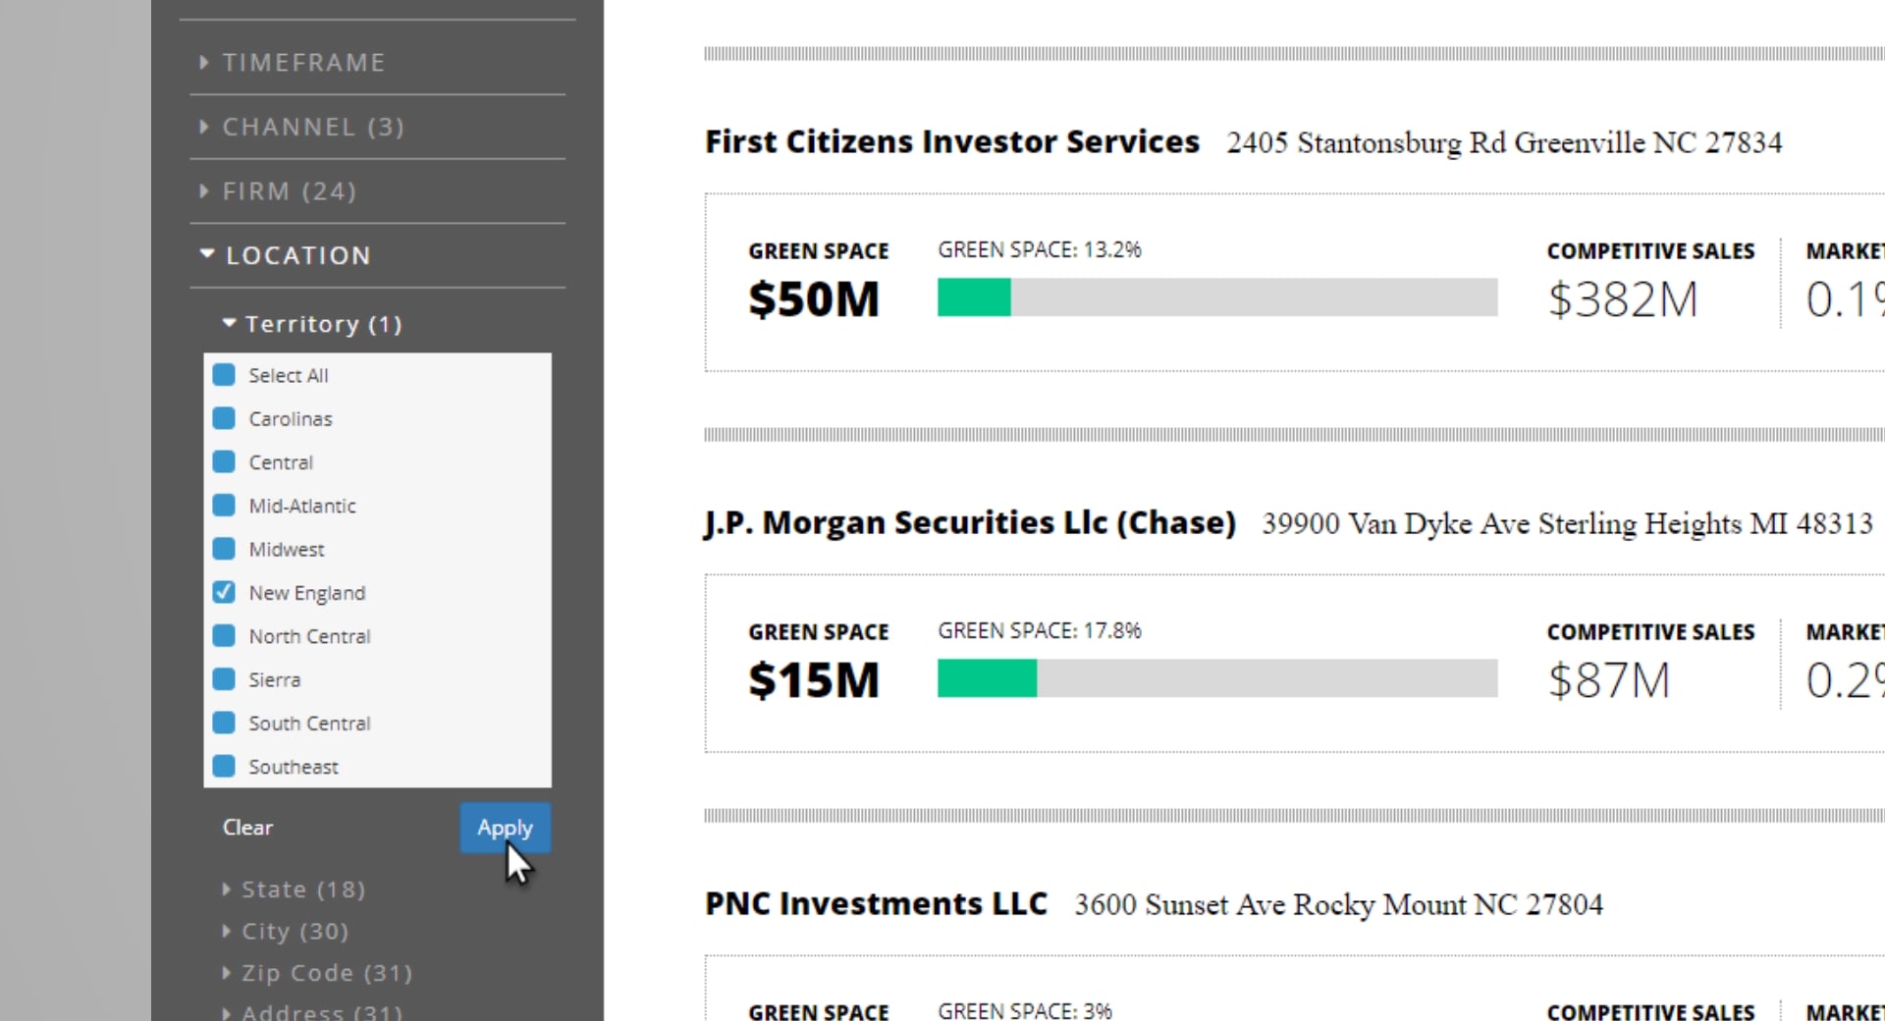The height and width of the screenshot is (1021, 1885).
Task: Tick the Midwest territory checkbox
Action: click(x=225, y=549)
